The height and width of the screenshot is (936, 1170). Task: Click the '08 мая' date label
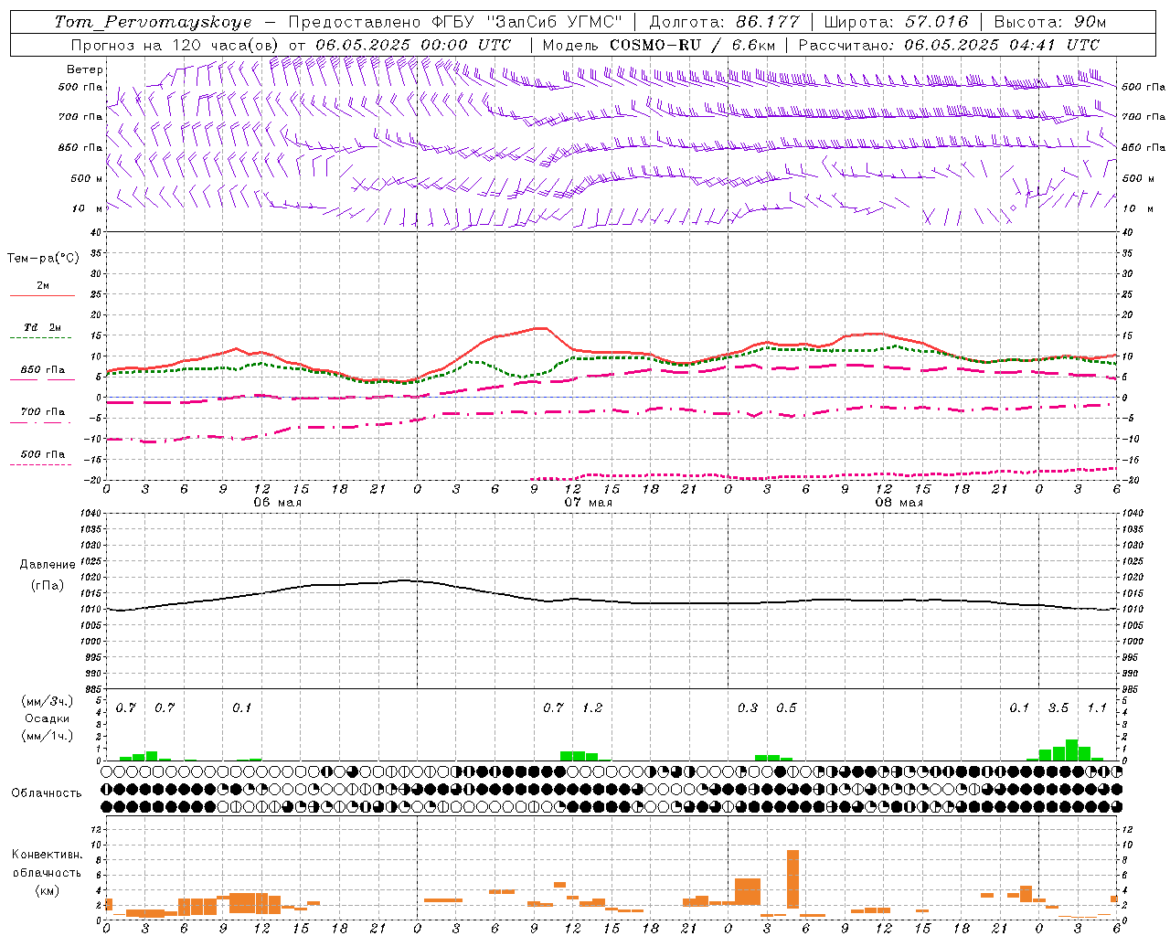(899, 503)
